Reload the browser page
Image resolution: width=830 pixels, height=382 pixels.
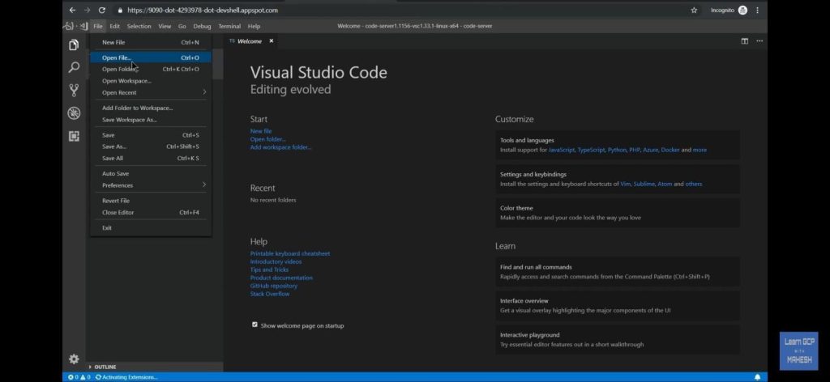pos(101,10)
